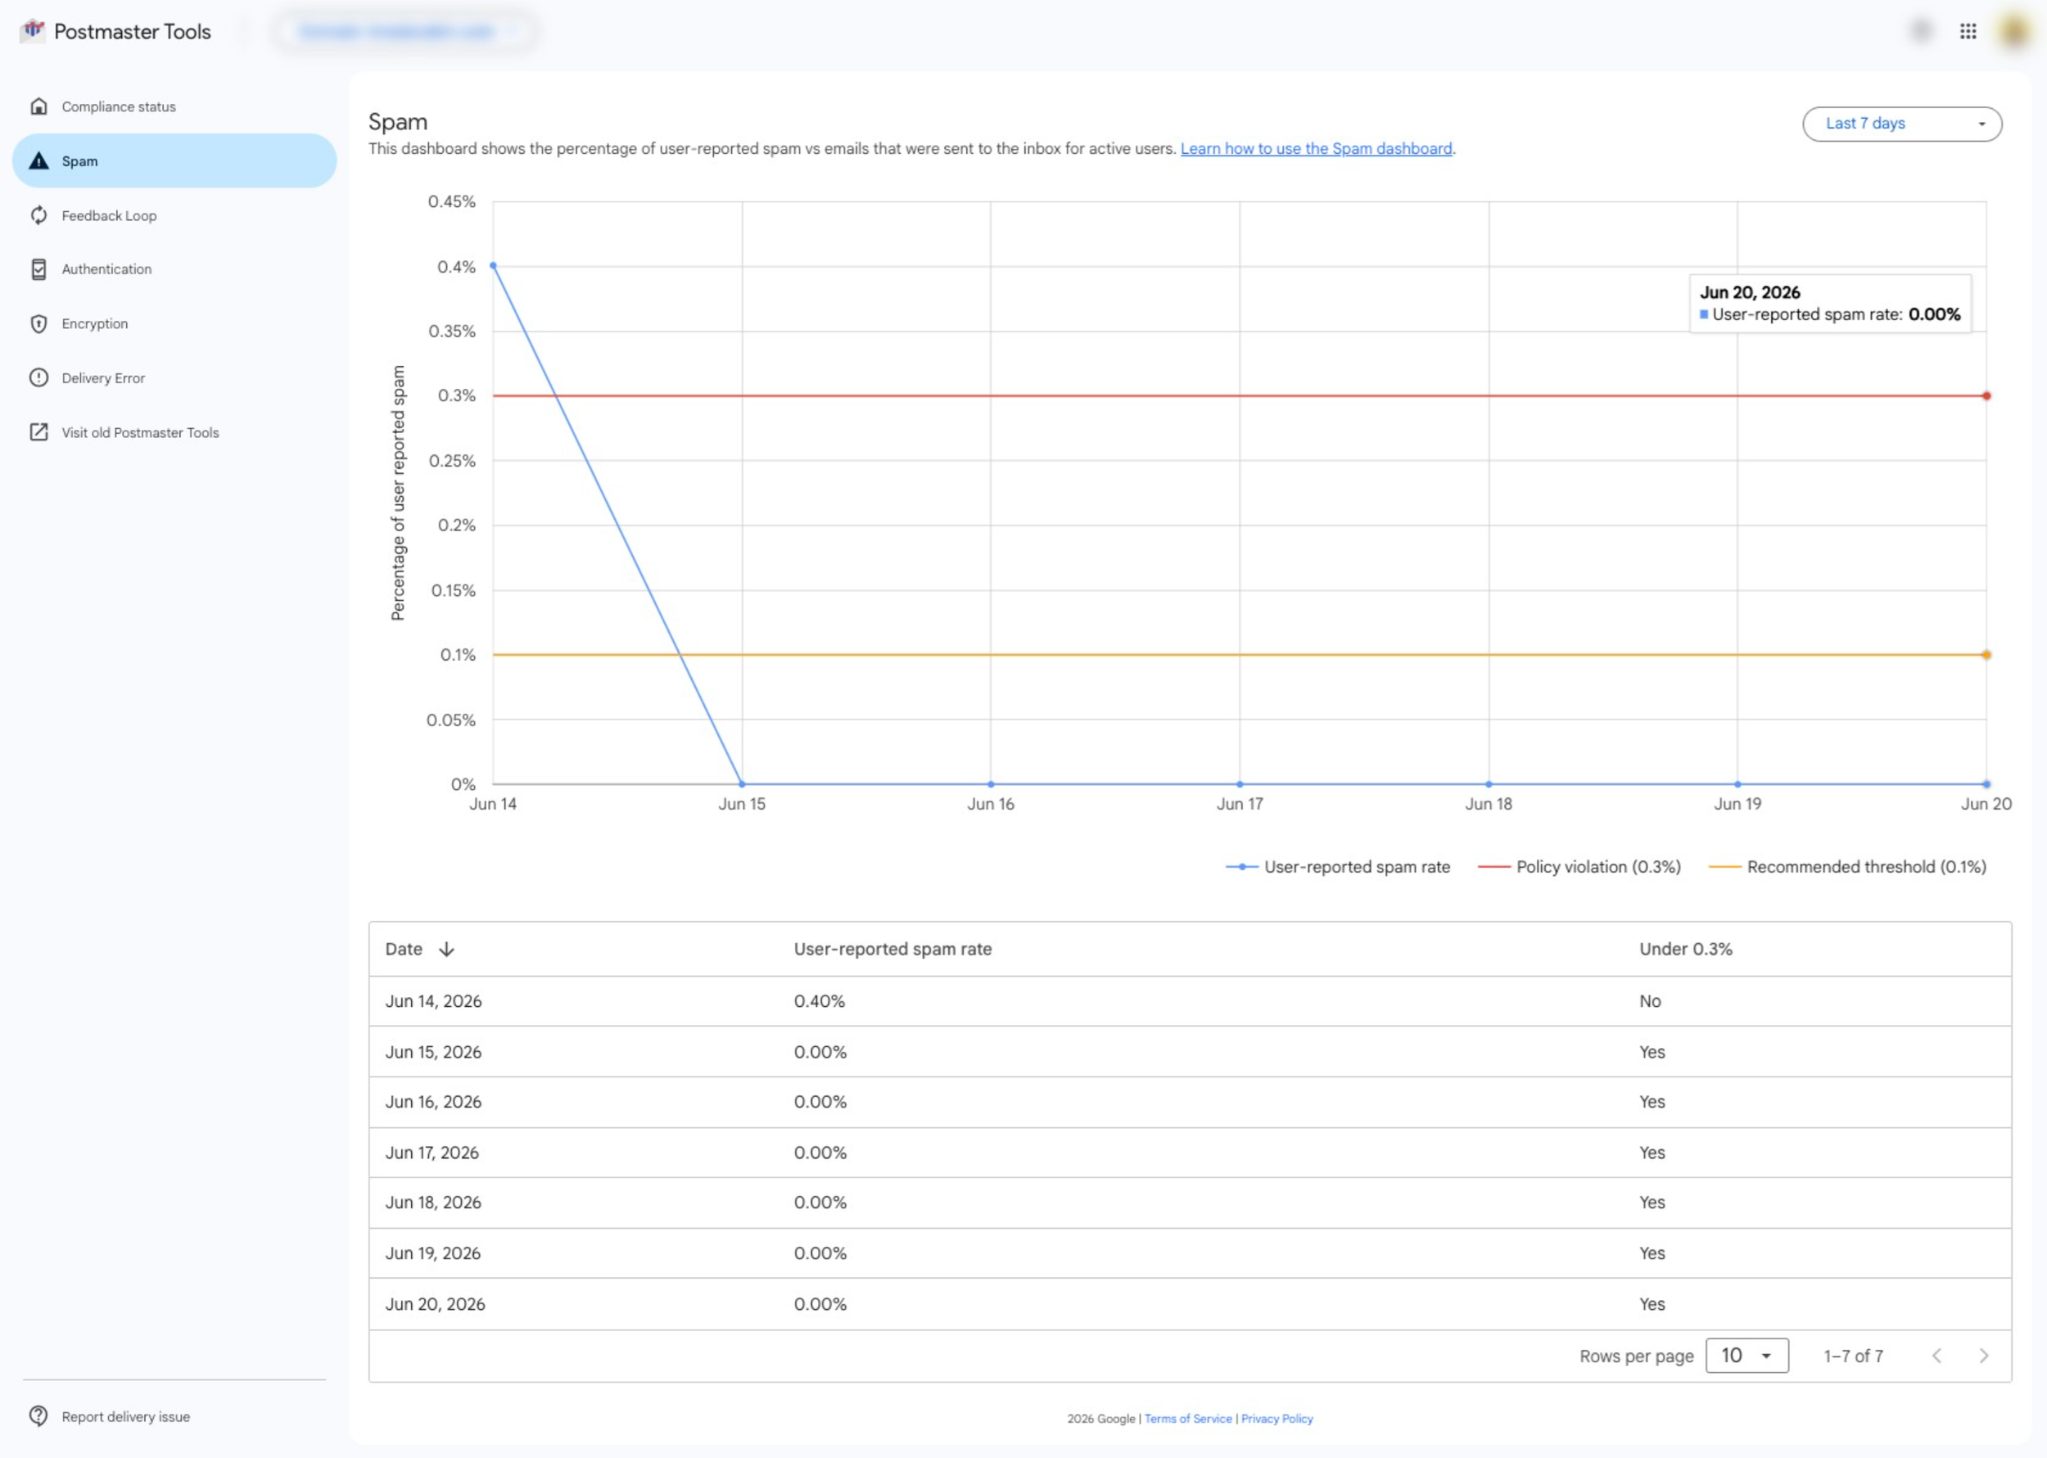This screenshot has width=2047, height=1458.
Task: Click the loop icon beside Feedback Loop
Action: [38, 215]
